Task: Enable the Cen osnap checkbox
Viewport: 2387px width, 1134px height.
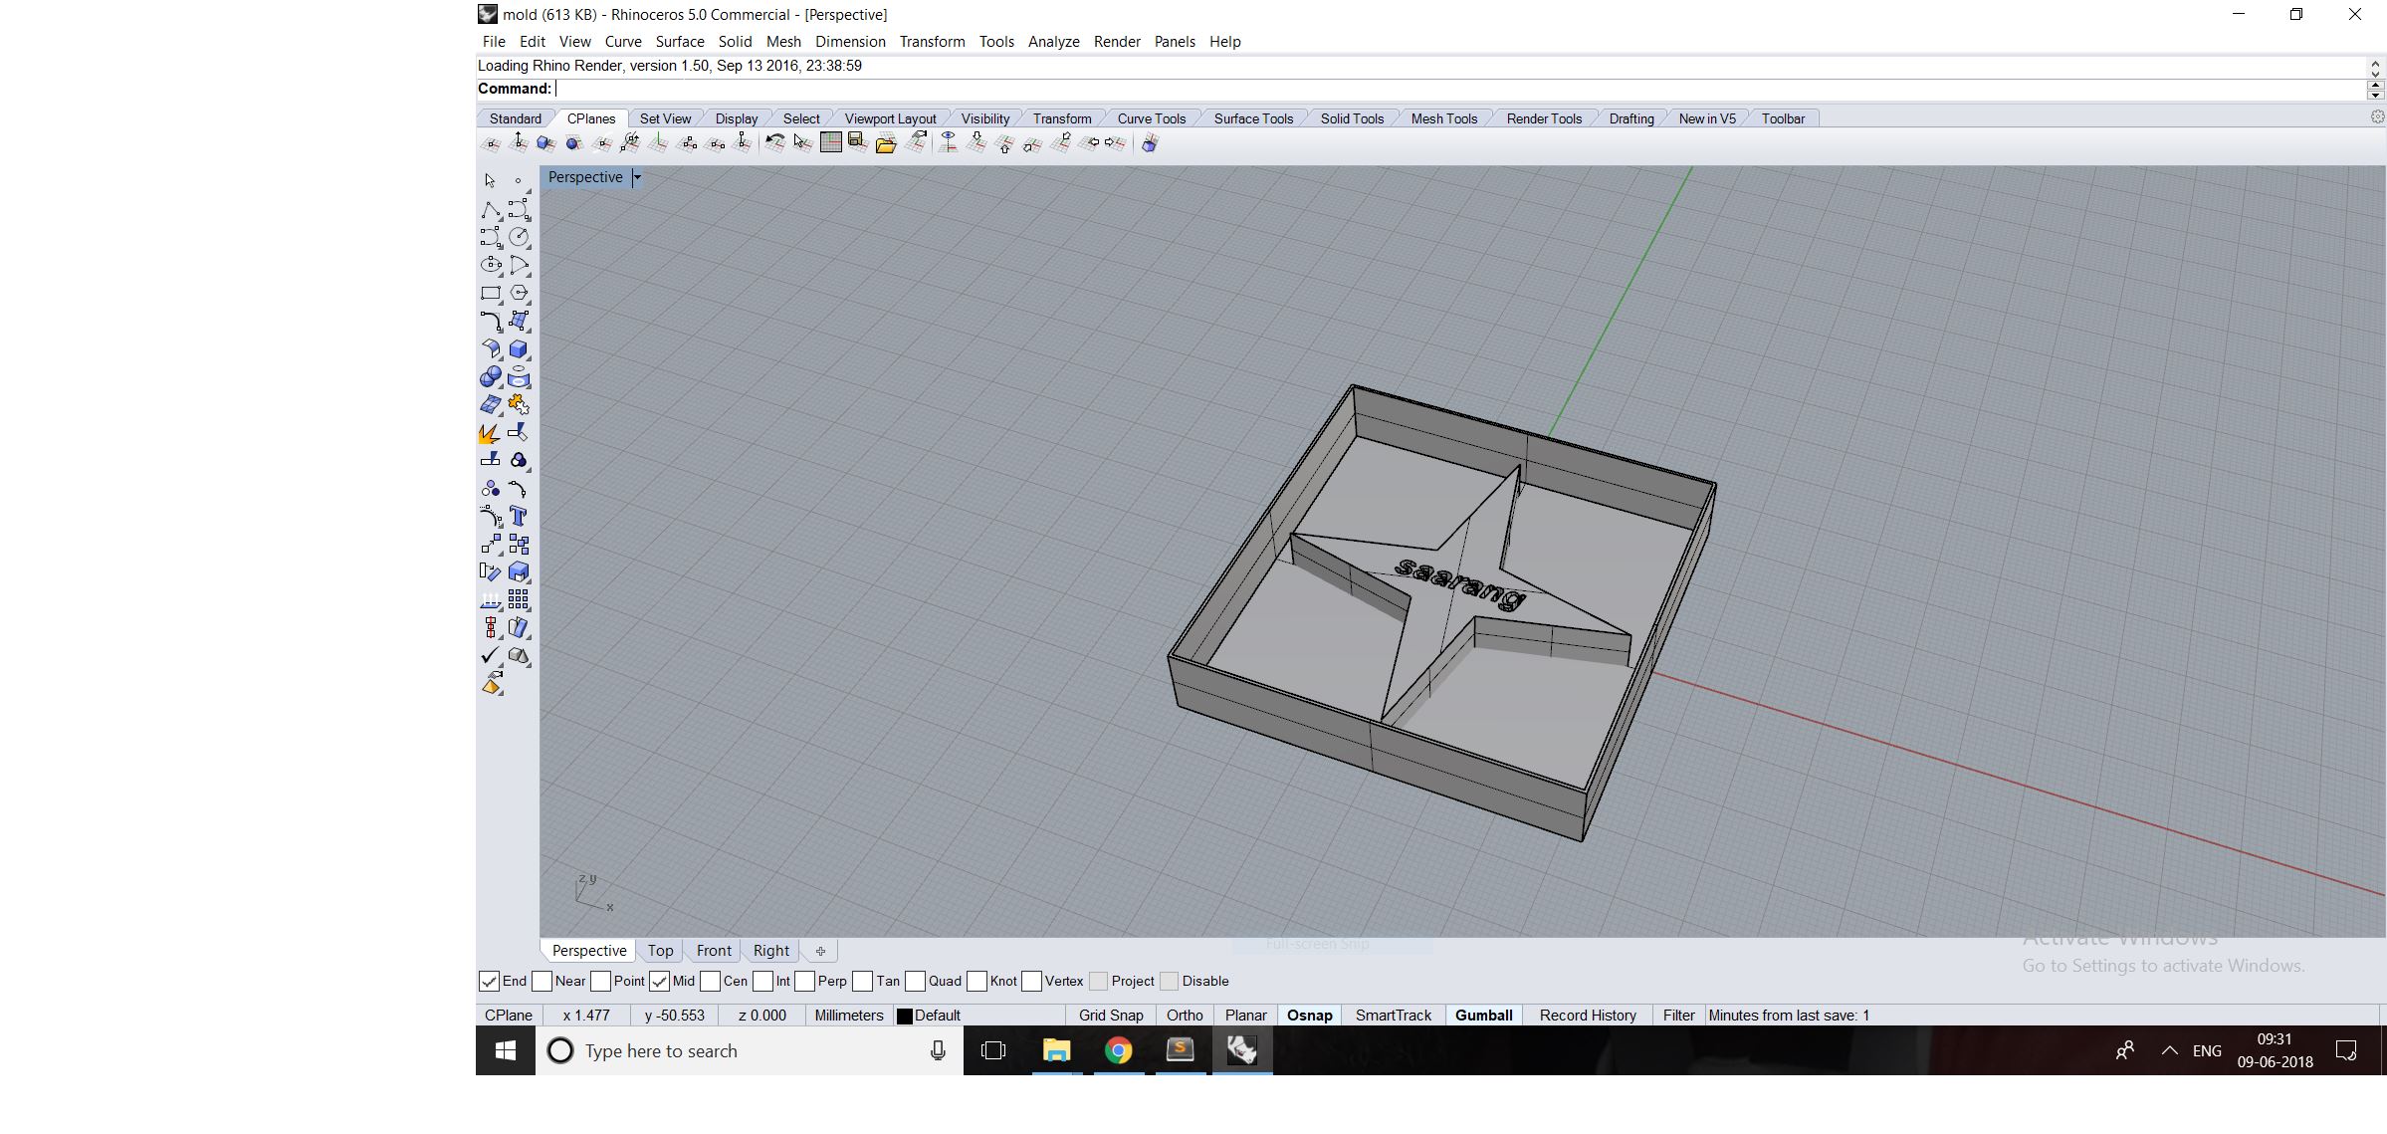Action: (x=710, y=981)
